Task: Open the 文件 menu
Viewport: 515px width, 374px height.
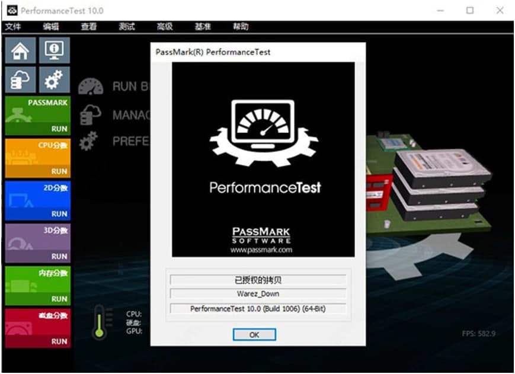Action: tap(14, 27)
